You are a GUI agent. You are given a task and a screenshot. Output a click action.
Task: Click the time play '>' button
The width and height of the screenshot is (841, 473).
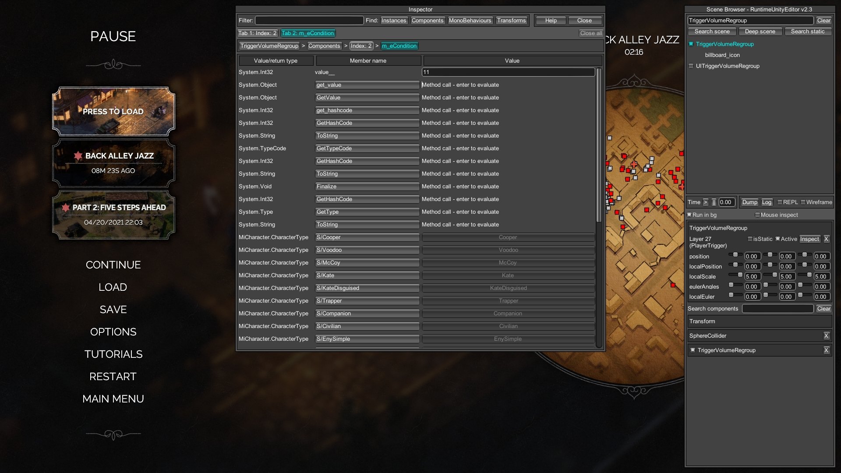point(705,202)
